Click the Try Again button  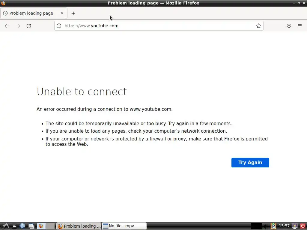click(250, 163)
